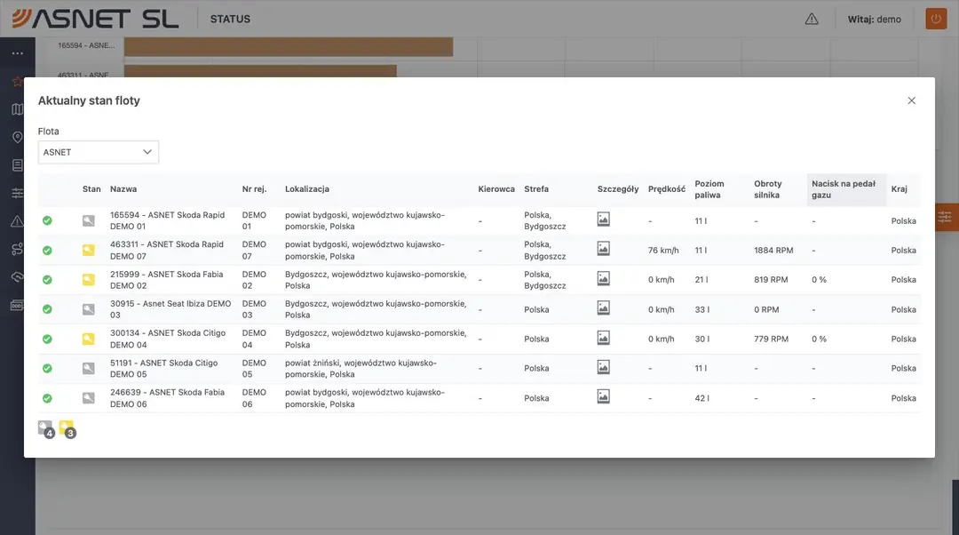The height and width of the screenshot is (535, 959).
Task: Open the warning alerts triangle in header
Action: pos(812,19)
